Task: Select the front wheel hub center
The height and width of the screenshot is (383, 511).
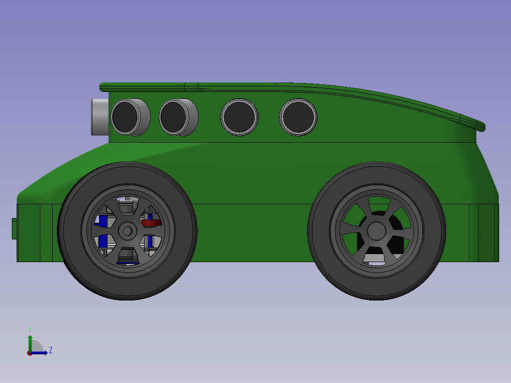Action: pos(127,231)
